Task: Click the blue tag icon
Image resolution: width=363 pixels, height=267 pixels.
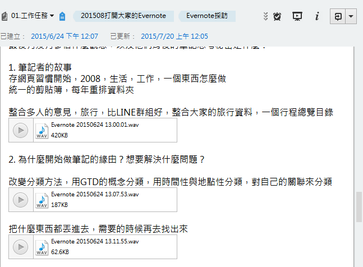Action: tap(62, 16)
